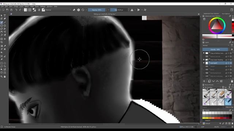Select the Transform tool
The height and width of the screenshot is (131, 234).
click(x=1, y=39)
